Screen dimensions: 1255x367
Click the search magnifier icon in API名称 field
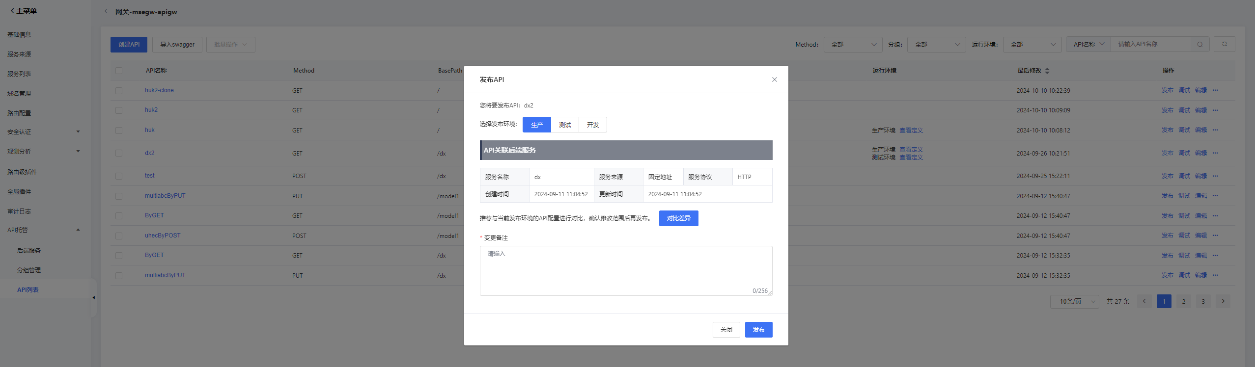(1200, 45)
